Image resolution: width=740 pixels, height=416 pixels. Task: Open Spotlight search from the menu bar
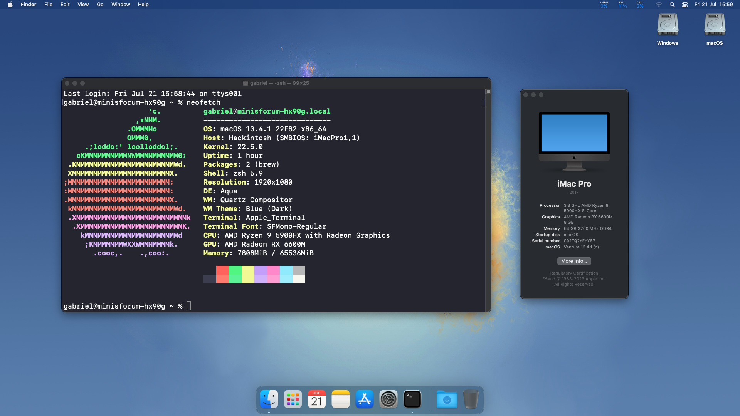click(x=672, y=4)
